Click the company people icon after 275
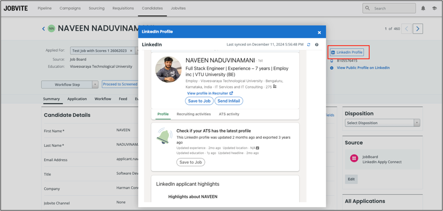Image resolution: width=443 pixels, height=211 pixels. [x=275, y=86]
